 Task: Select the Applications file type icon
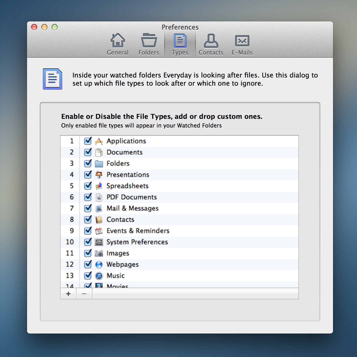(x=99, y=141)
